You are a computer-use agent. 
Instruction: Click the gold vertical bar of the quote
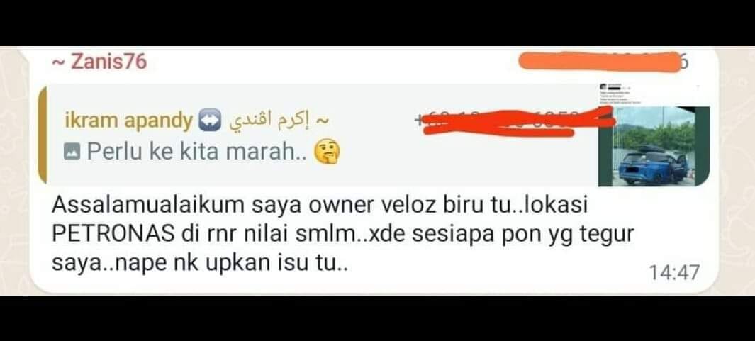[43, 135]
